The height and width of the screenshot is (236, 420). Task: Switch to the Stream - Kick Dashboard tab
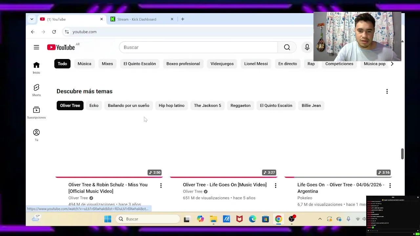click(142, 19)
